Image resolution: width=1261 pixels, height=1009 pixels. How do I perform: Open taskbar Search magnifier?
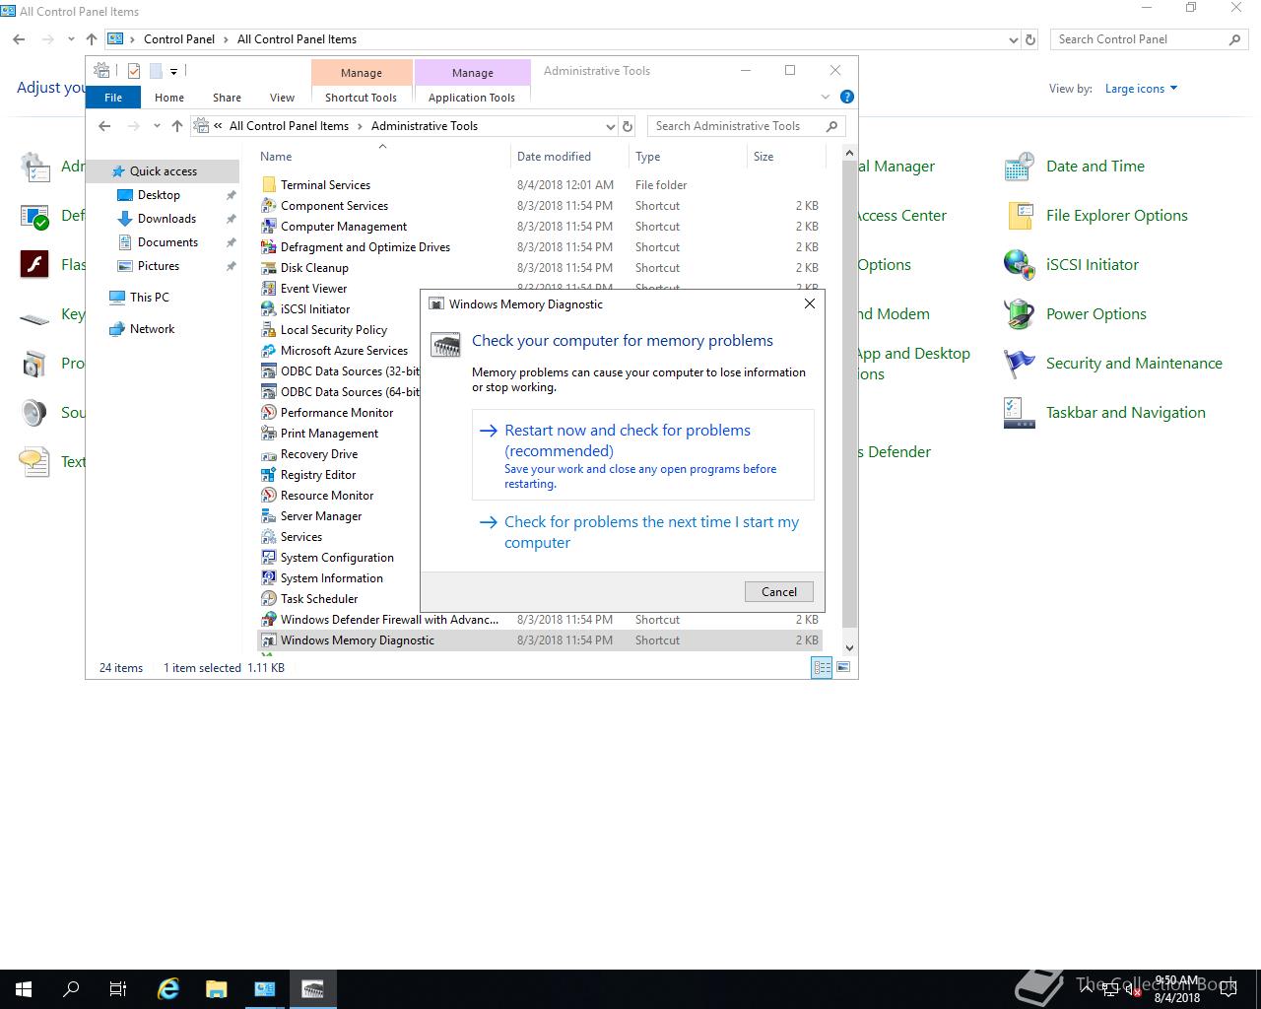coord(71,989)
